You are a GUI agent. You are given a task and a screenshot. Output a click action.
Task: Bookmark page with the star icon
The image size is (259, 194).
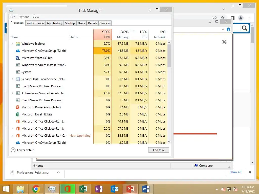223,18
